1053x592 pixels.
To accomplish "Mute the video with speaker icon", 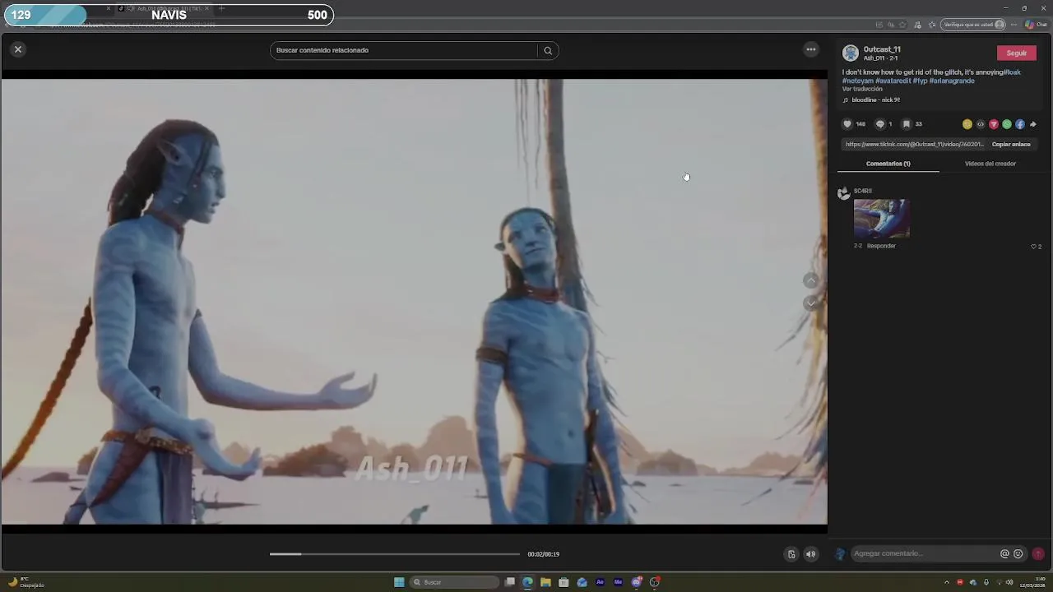I will [x=810, y=554].
